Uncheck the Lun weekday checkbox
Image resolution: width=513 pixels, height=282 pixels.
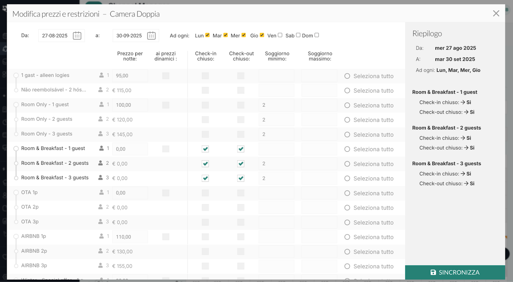(x=207, y=35)
